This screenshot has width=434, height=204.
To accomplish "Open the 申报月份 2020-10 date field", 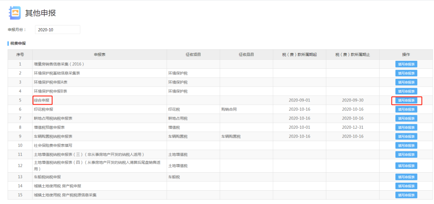I will (57, 30).
